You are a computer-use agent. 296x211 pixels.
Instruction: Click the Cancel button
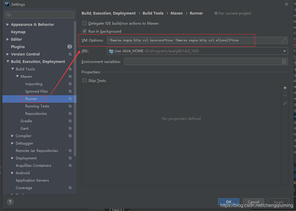pos(254,202)
